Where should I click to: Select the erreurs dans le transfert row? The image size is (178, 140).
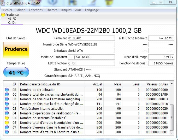click(x=86, y=127)
